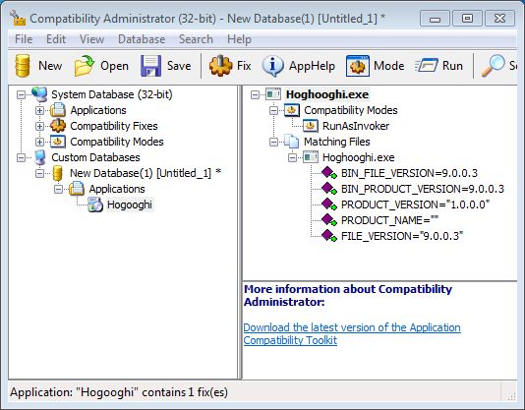Collapse the Matching Files node
Image resolution: width=525 pixels, height=410 pixels.
click(274, 142)
